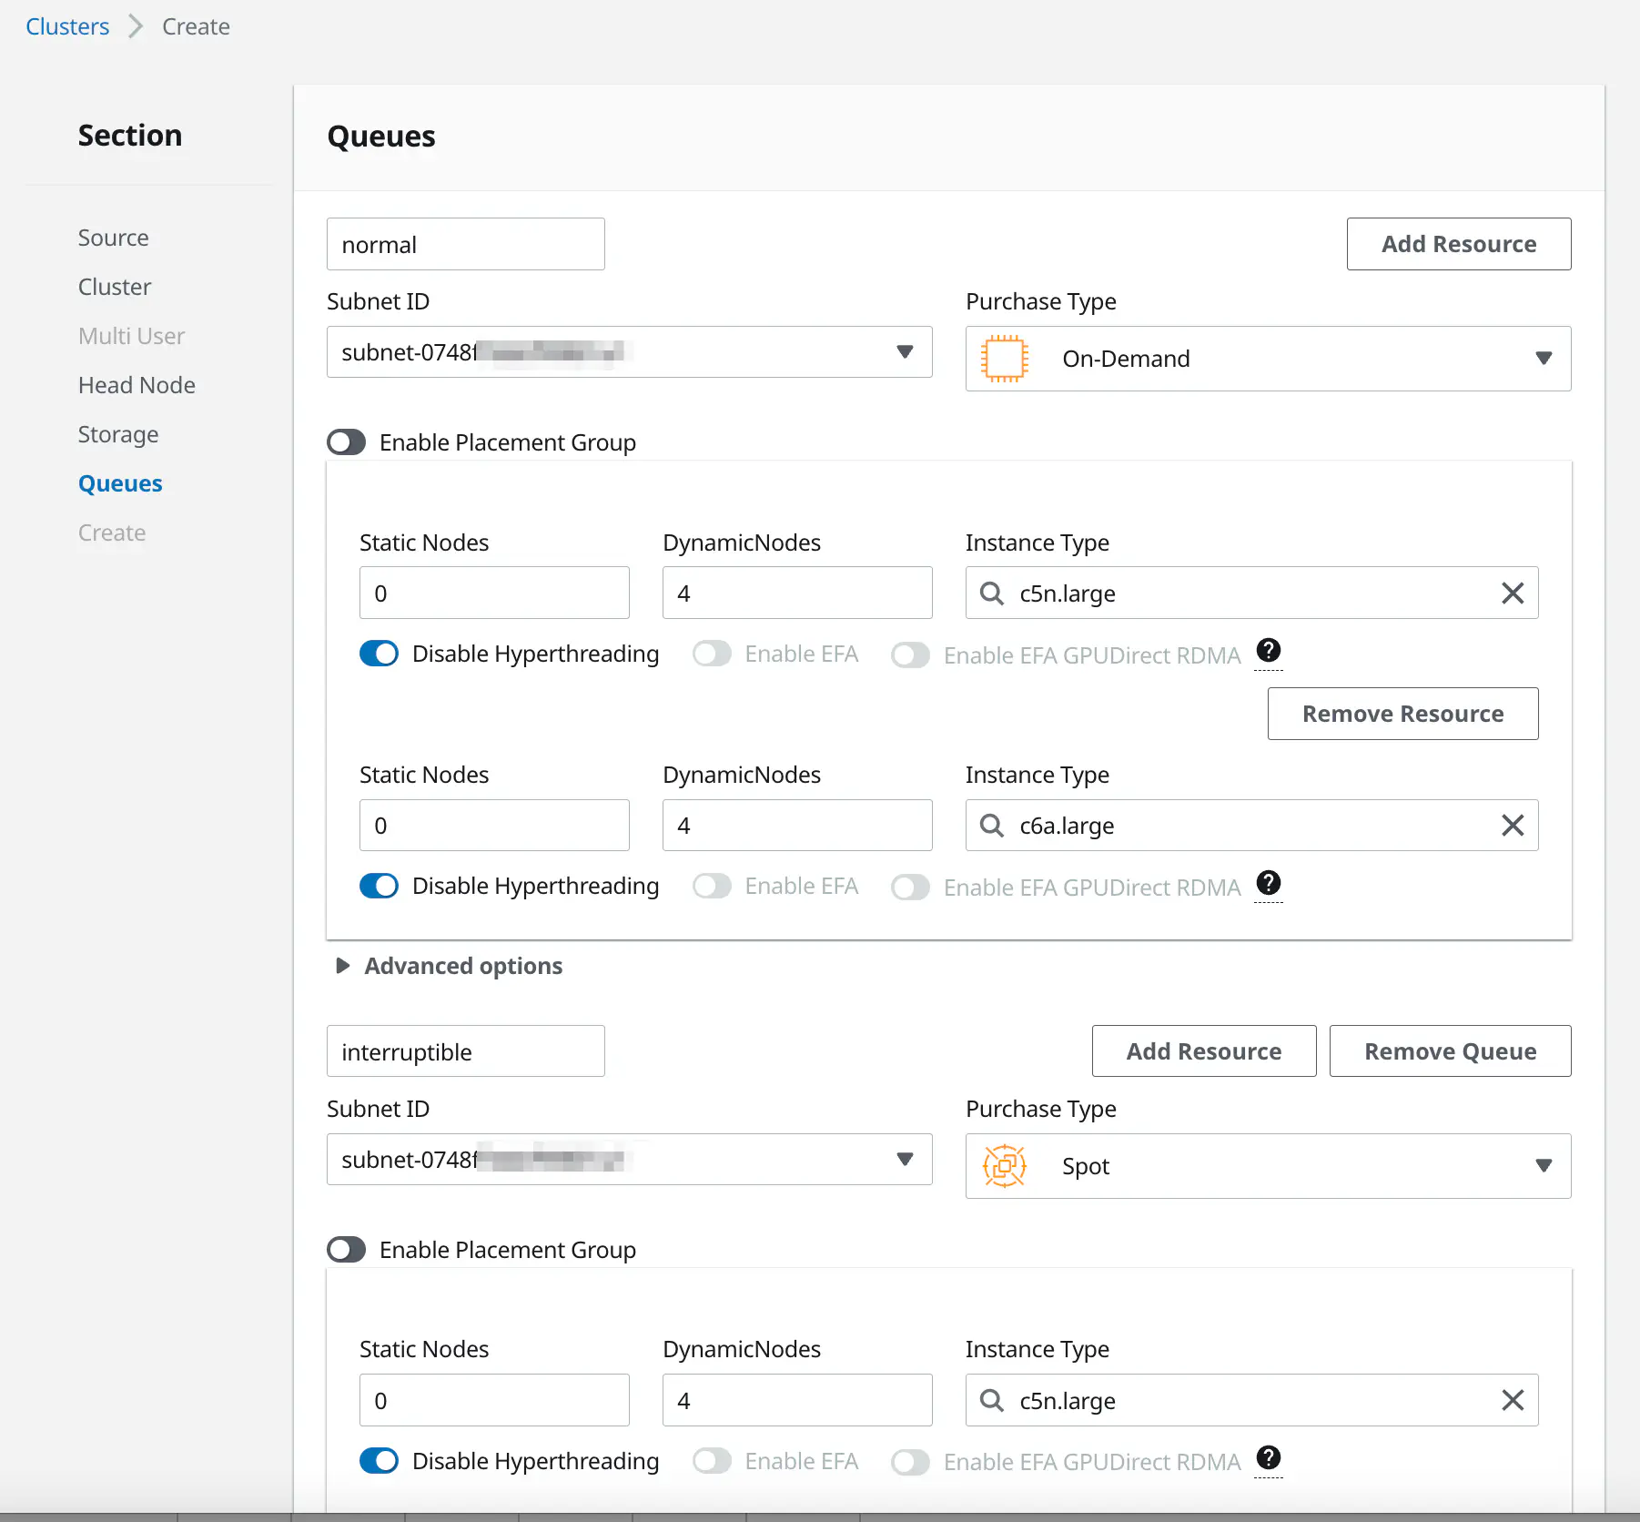The height and width of the screenshot is (1522, 1640).
Task: Click help icon in interruptible queue resource
Action: point(1268,1458)
